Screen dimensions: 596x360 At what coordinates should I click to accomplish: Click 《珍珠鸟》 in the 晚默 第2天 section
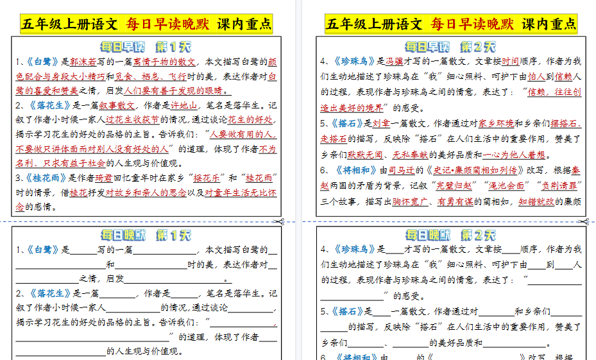coord(355,250)
